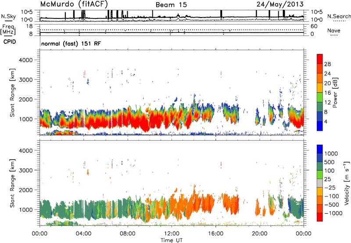Screen dimensions: 351x243
Task: Click the 'Freq. [MHz]' axis label
Action: [x=8, y=29]
